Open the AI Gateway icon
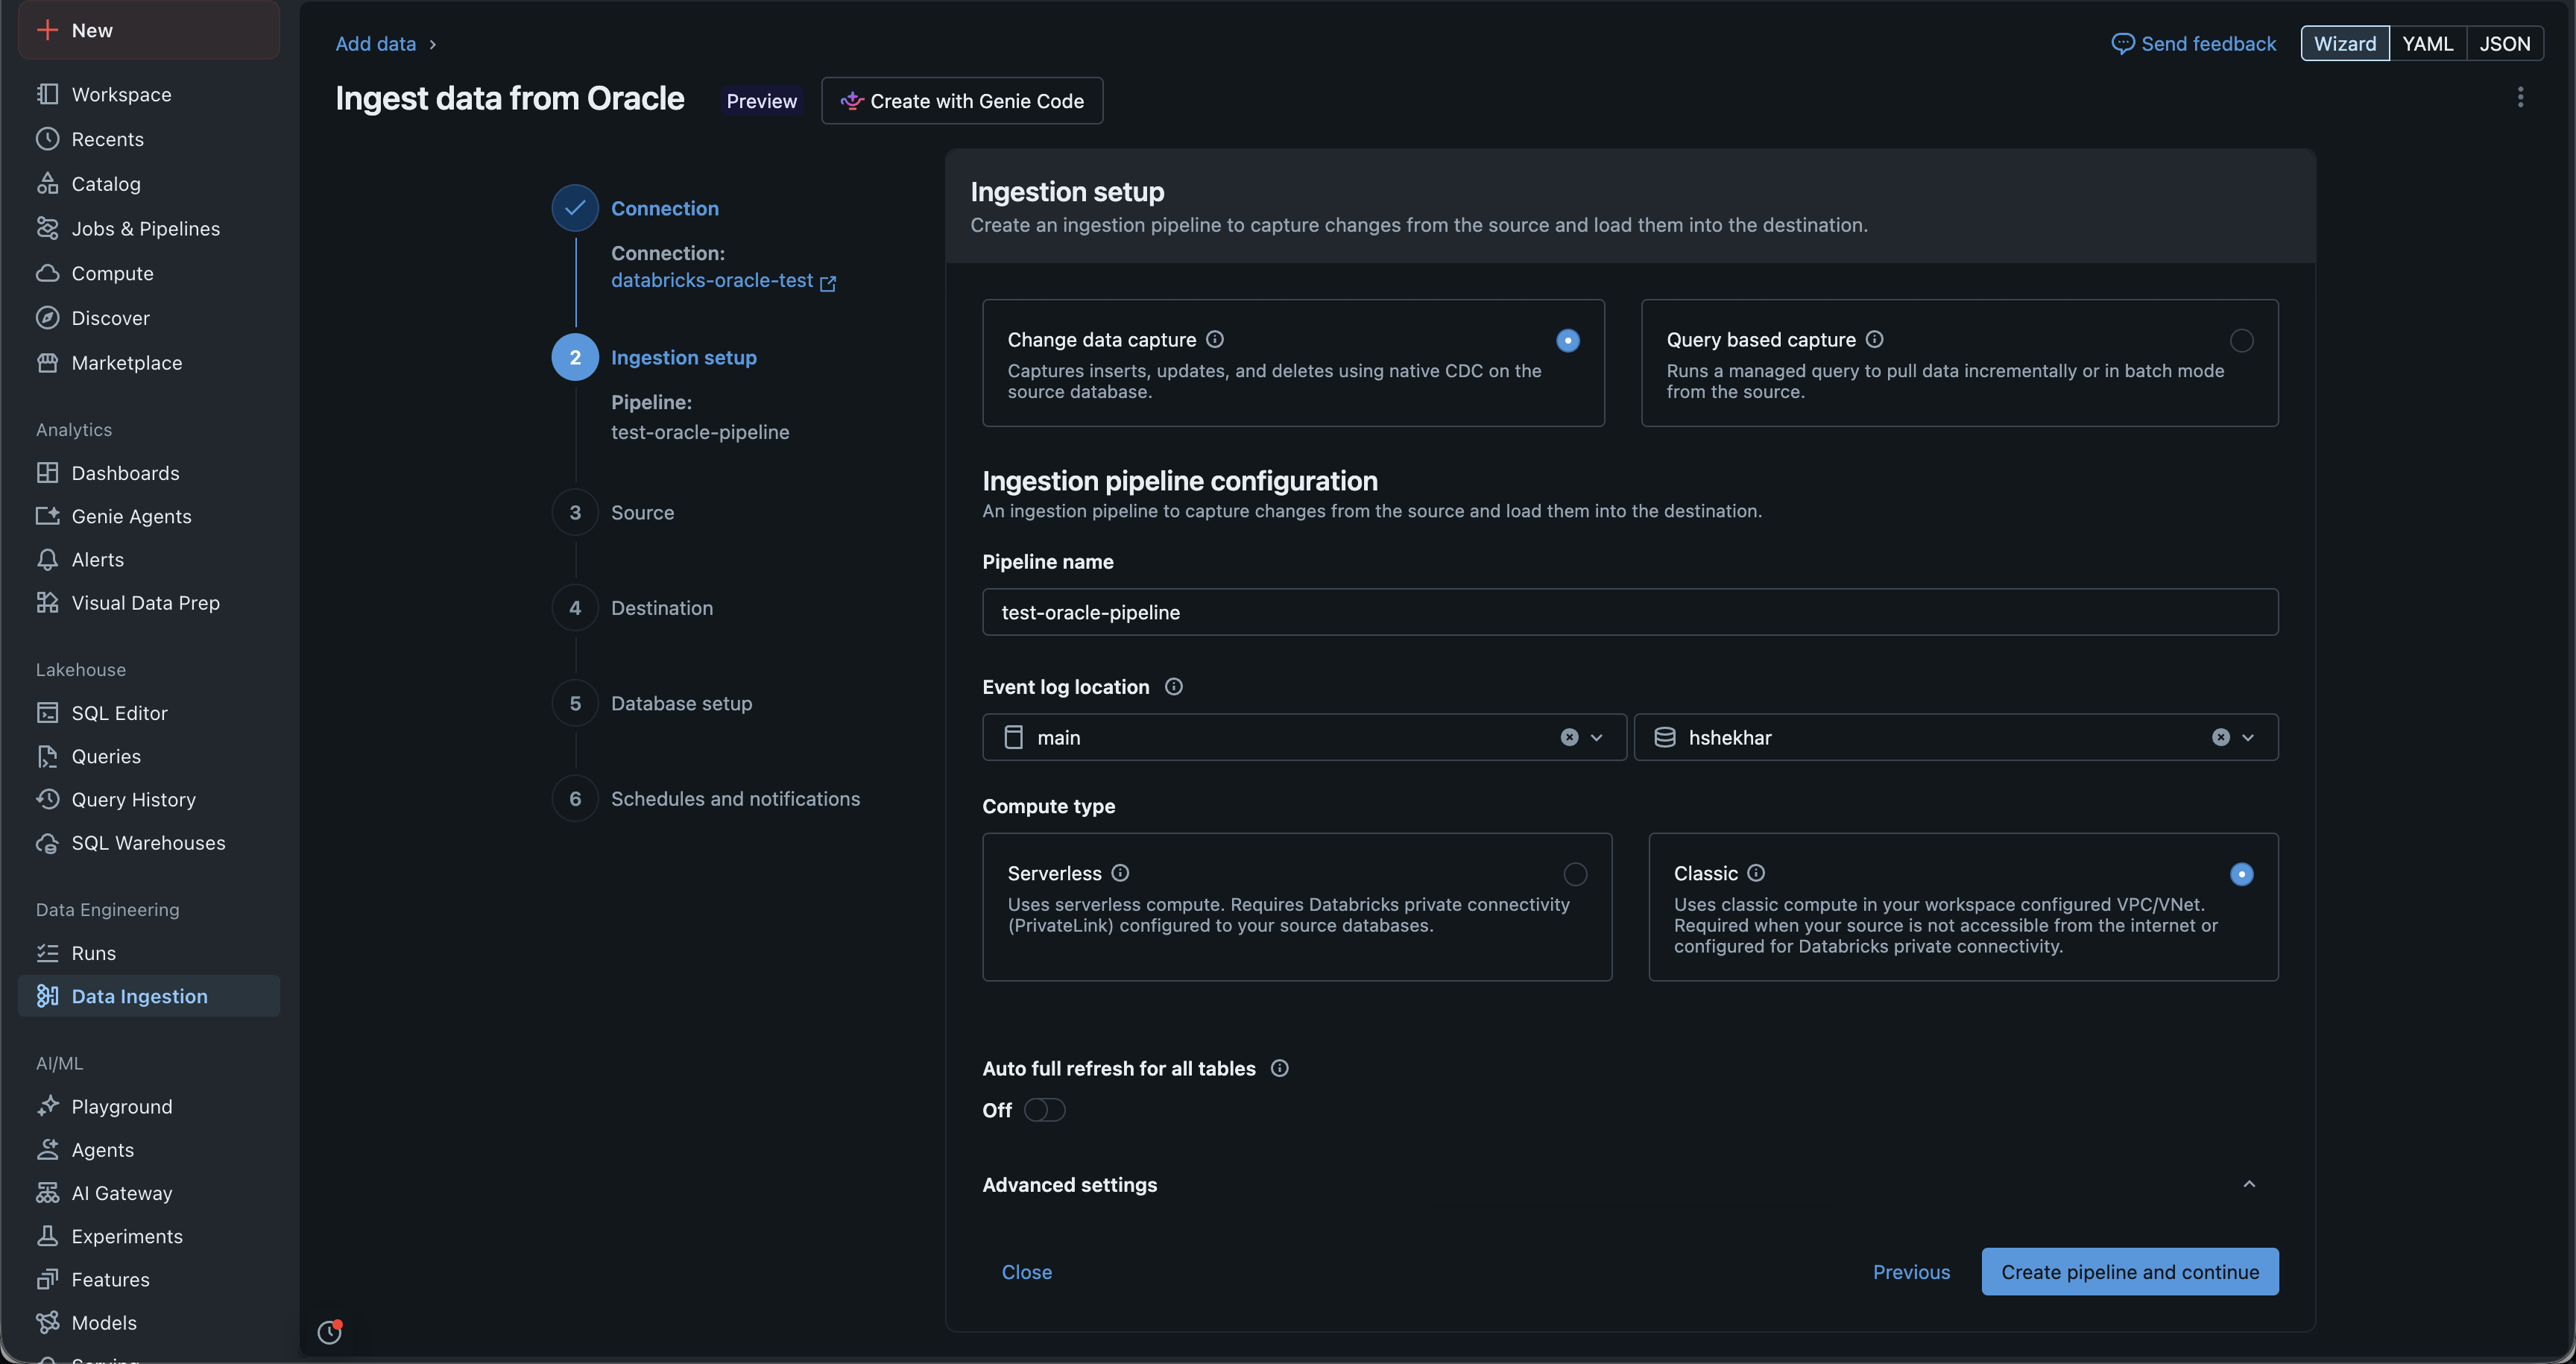This screenshot has width=2576, height=1364. [47, 1192]
